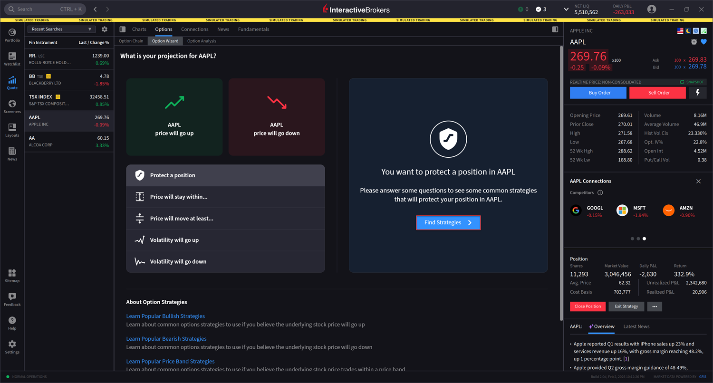Switch to the Fundamentals tab

coord(253,29)
